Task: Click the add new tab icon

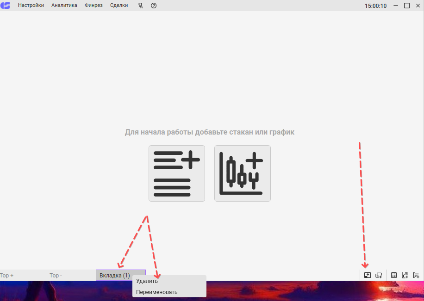Action: point(367,275)
